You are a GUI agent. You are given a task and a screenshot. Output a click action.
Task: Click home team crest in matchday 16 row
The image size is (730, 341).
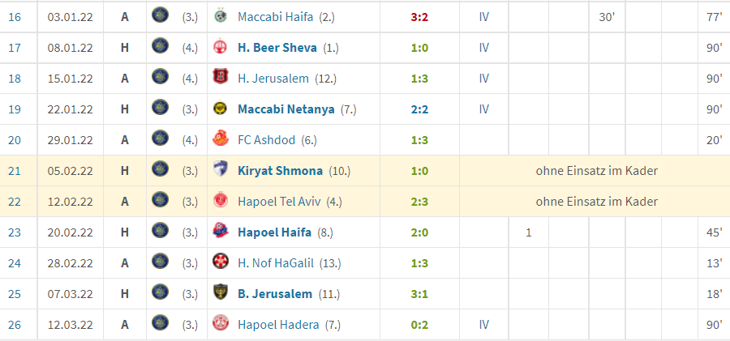point(160,16)
